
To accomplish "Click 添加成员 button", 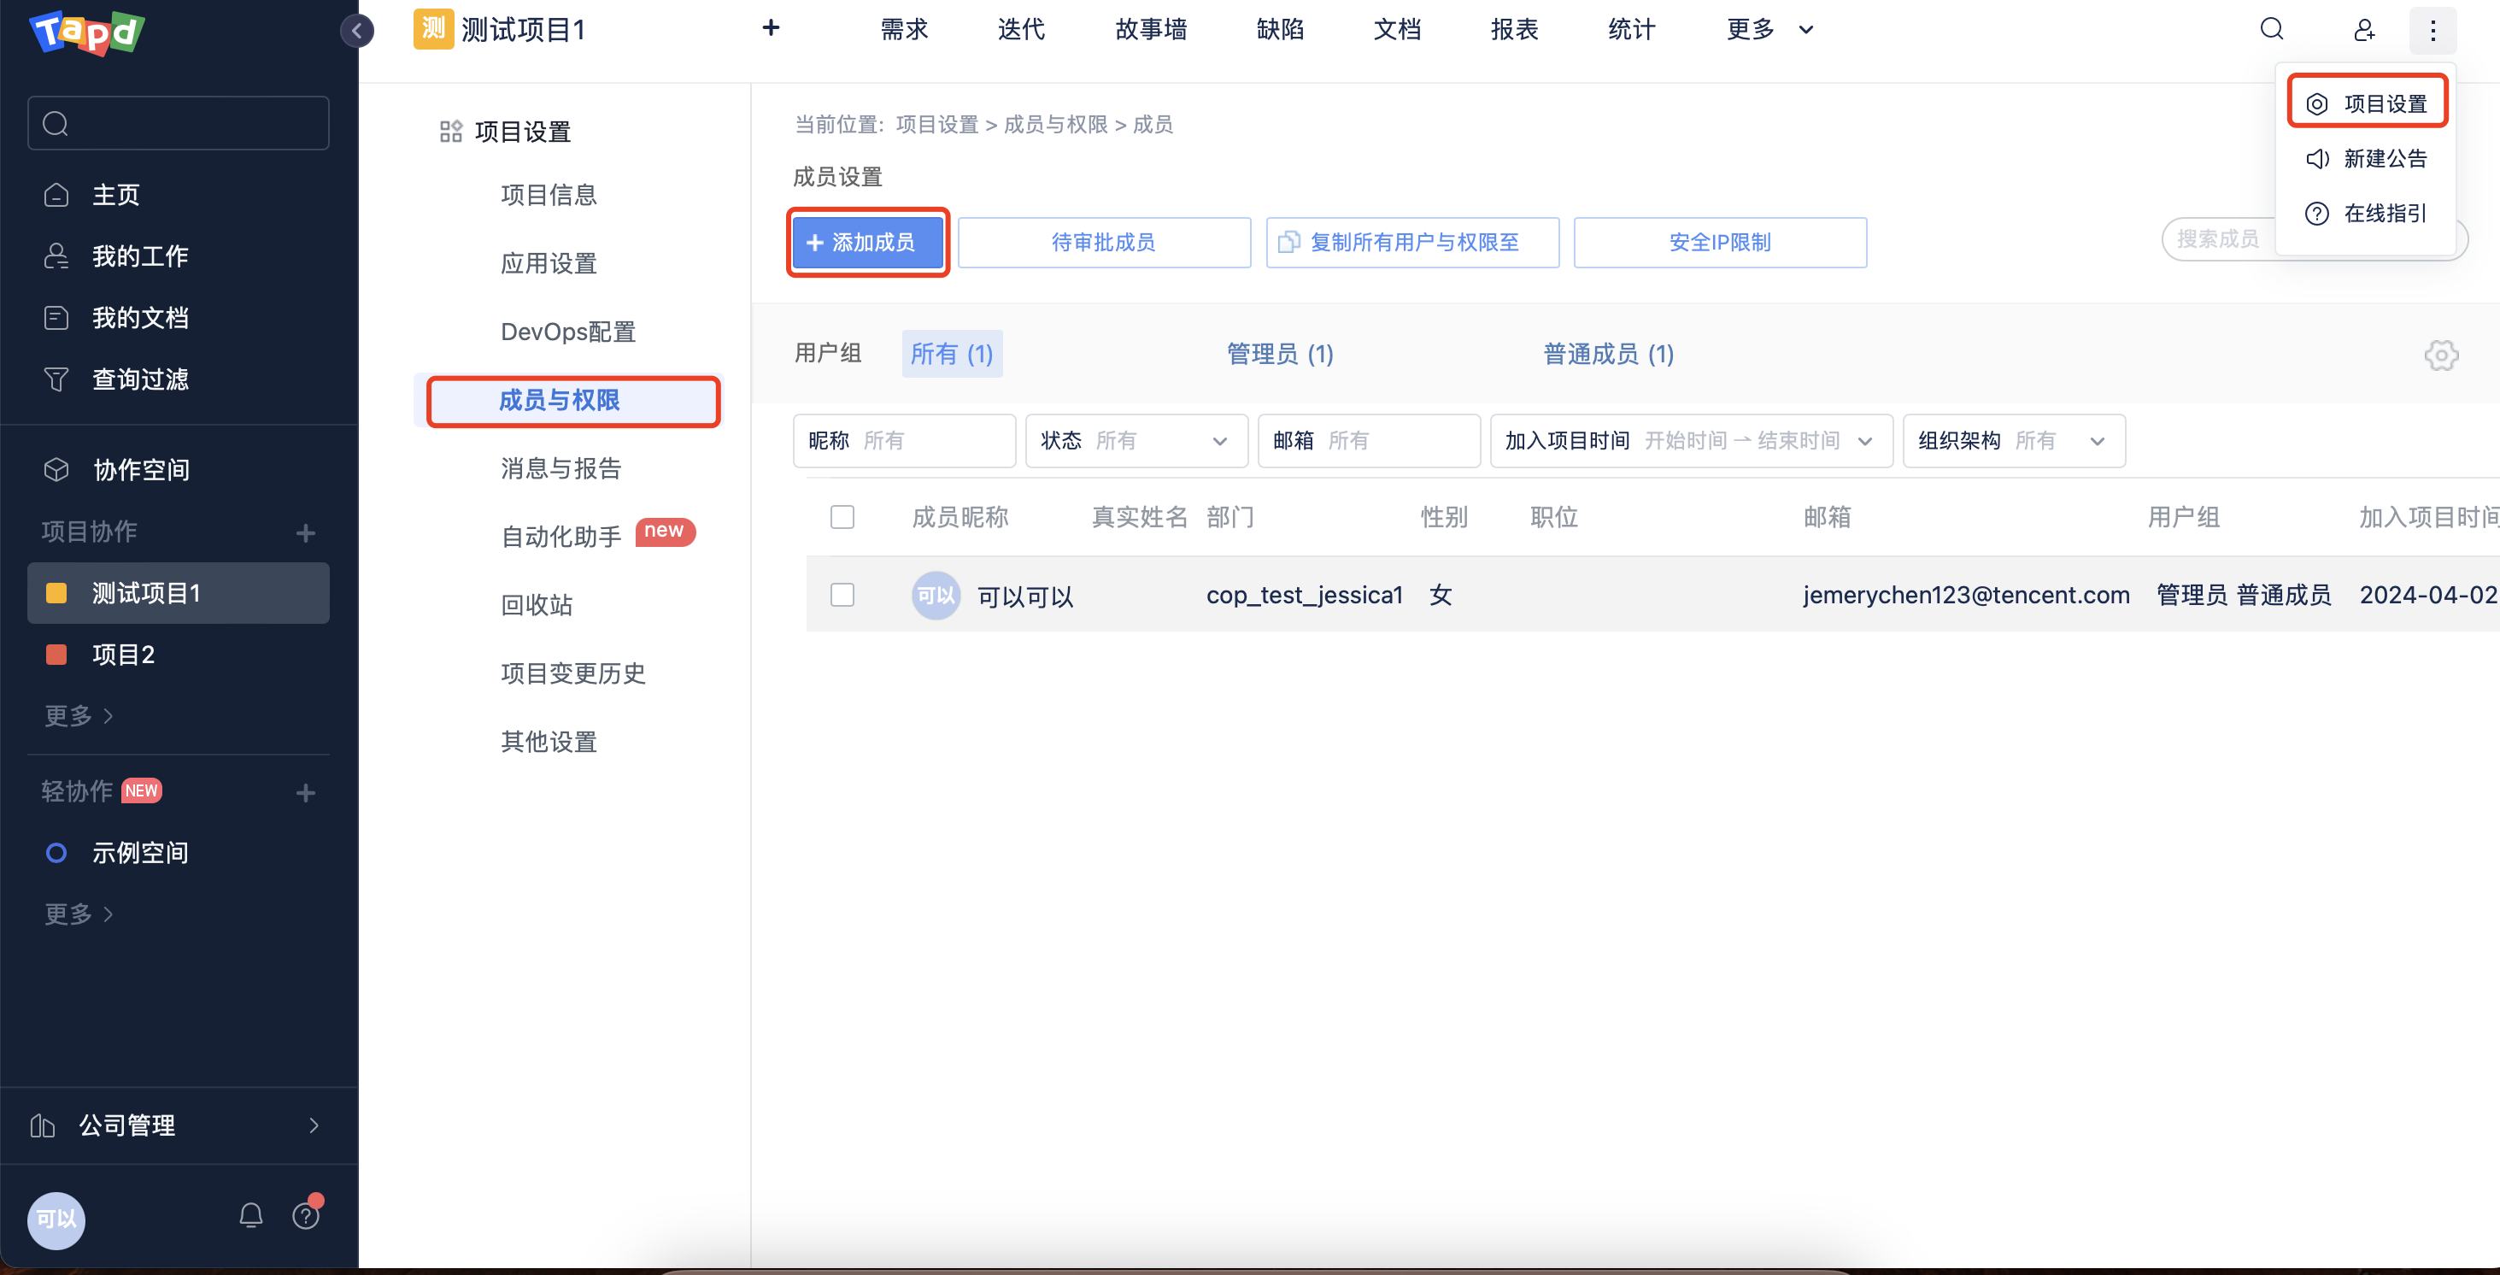I will pyautogui.click(x=867, y=243).
